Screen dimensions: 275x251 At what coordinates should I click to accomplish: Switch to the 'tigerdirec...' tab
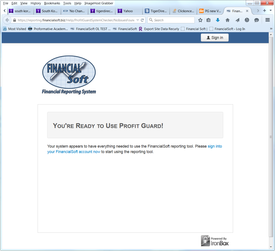[102, 11]
